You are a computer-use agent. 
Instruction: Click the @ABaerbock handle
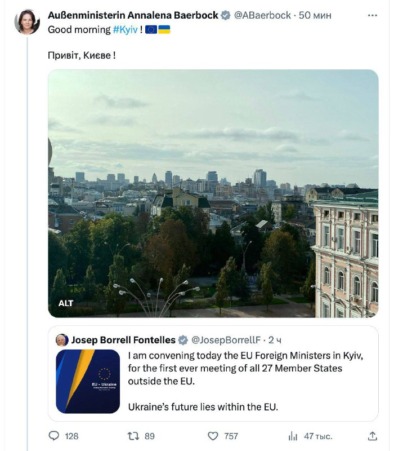point(261,15)
